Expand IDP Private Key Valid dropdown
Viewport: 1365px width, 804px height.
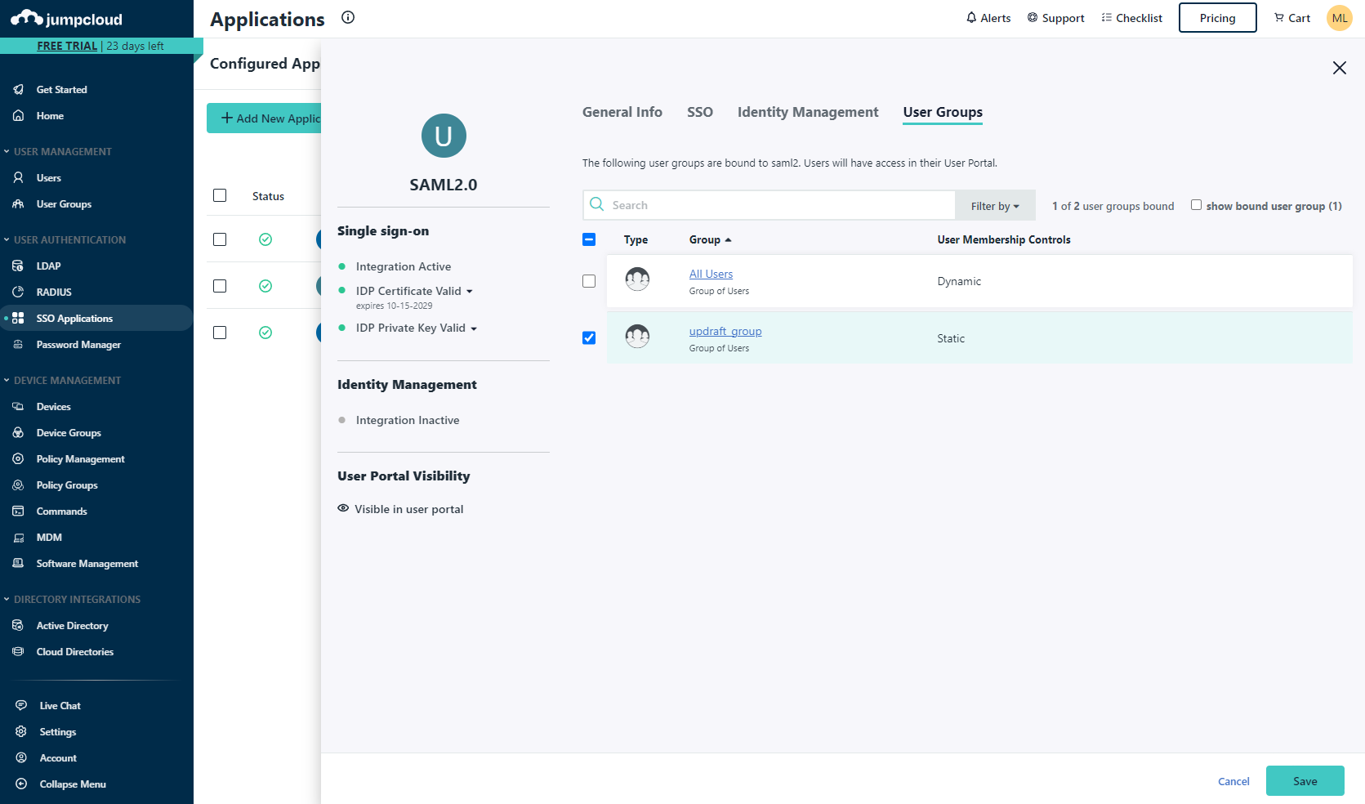pyautogui.click(x=474, y=328)
